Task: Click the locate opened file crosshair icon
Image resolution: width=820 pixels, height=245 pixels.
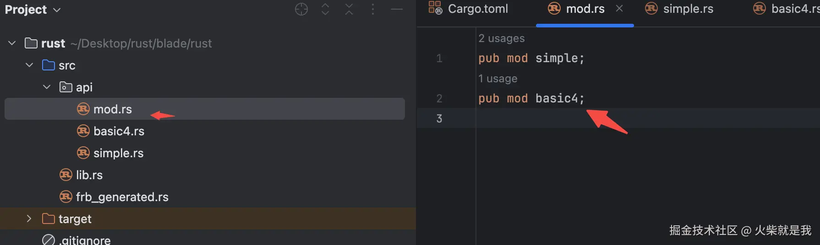Action: point(301,9)
